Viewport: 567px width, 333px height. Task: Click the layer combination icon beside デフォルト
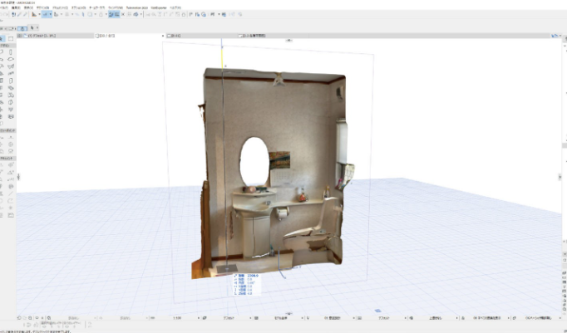[205, 318]
